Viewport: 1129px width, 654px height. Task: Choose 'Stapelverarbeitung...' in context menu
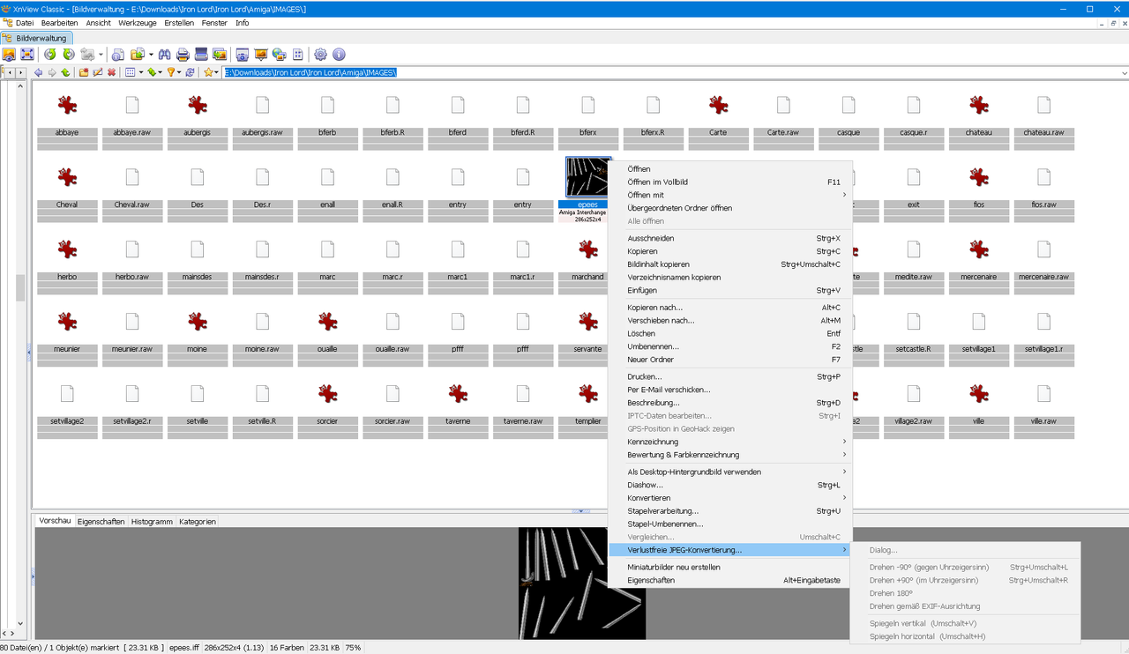coord(729,511)
